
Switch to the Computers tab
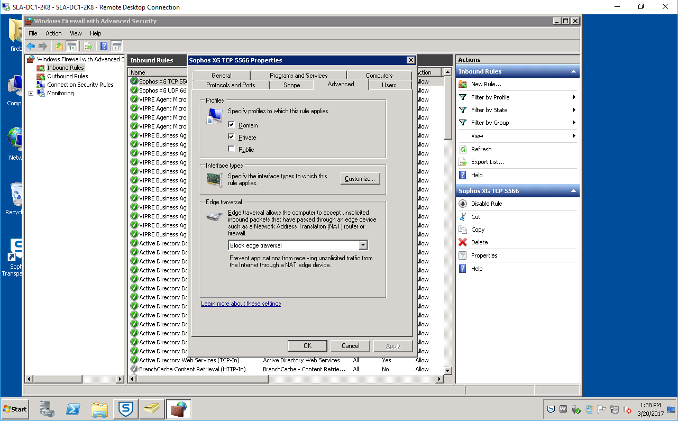[379, 76]
